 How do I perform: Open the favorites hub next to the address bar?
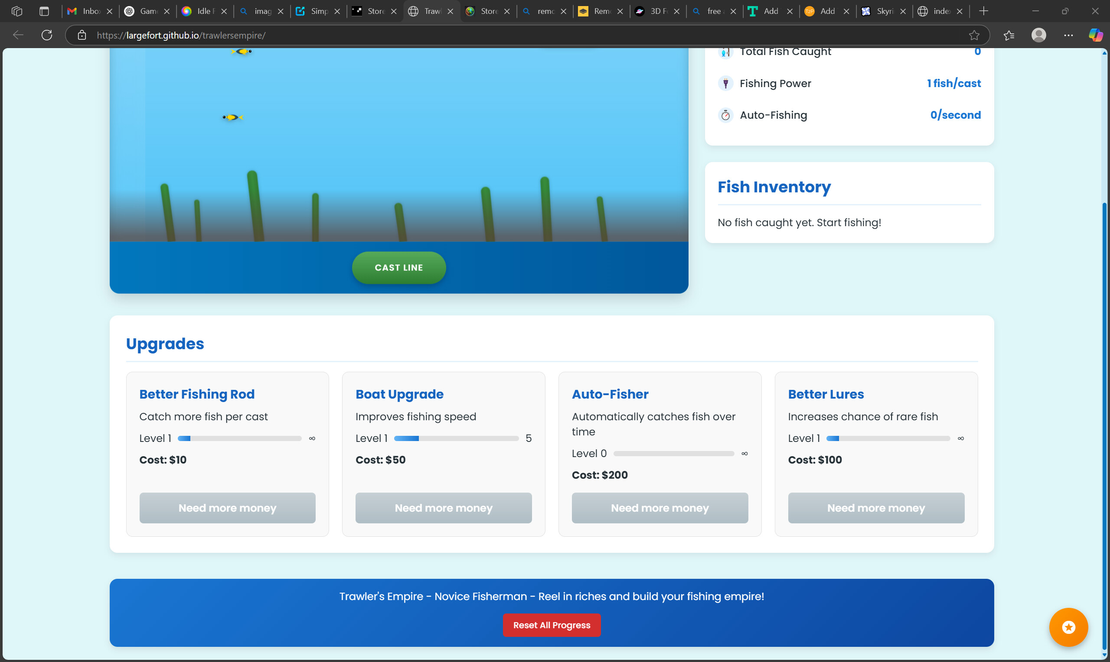coord(1009,35)
